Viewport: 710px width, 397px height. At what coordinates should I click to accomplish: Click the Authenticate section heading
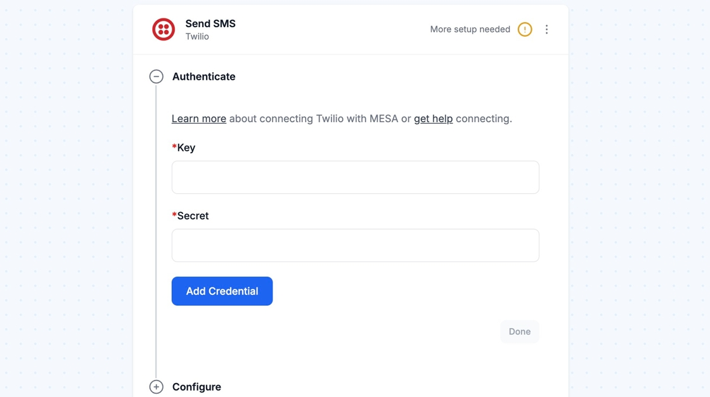click(x=203, y=77)
